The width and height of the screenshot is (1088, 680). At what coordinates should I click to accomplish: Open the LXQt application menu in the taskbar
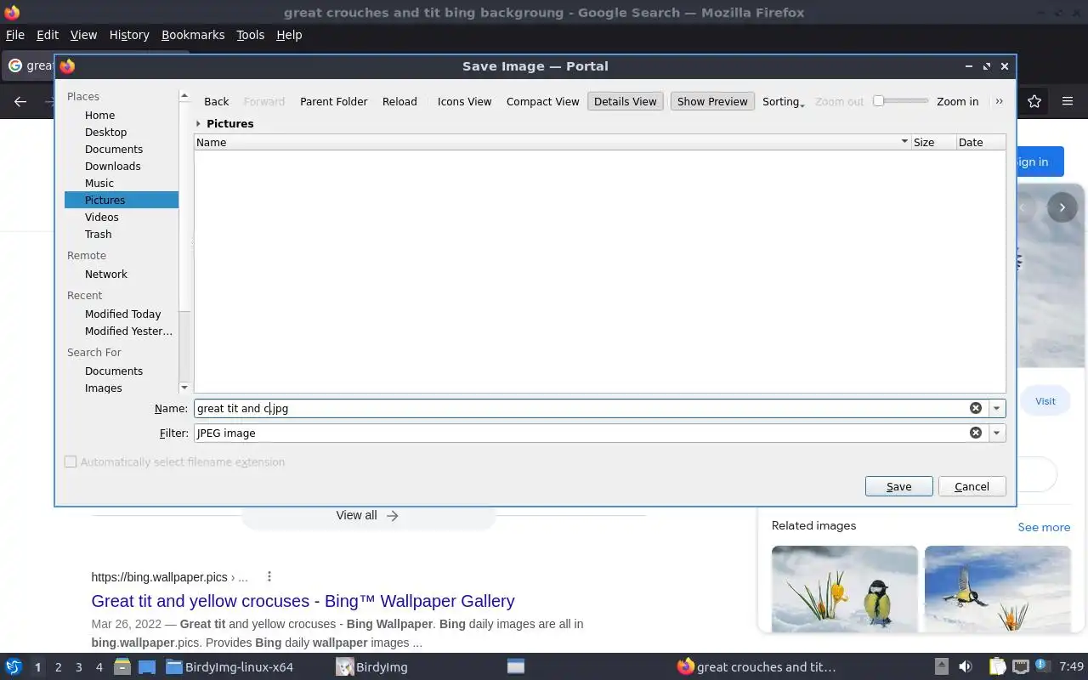pos(14,667)
